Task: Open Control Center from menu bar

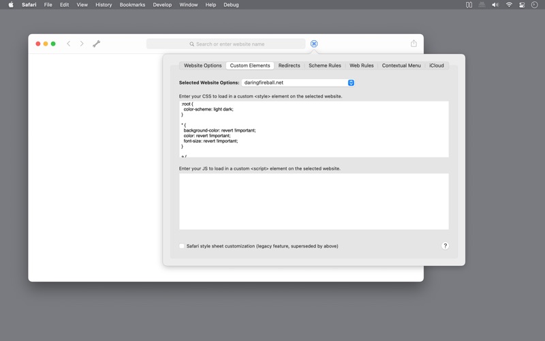Action: (x=522, y=5)
